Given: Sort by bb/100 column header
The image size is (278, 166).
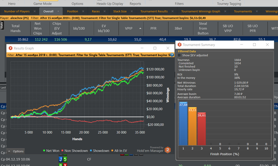Looking at the screenshot, I should pyautogui.click(x=79, y=28).
